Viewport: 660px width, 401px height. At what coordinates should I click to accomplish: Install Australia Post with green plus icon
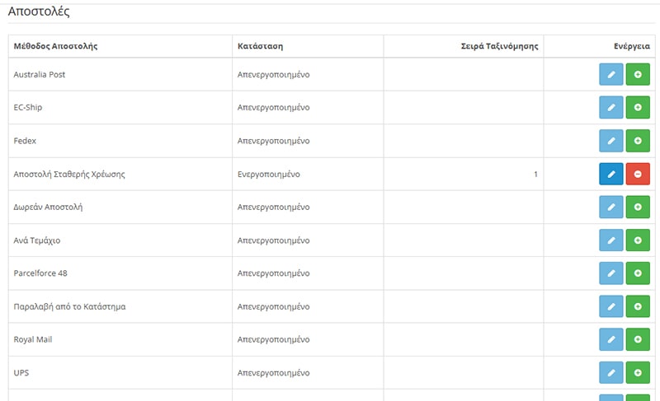coord(638,75)
